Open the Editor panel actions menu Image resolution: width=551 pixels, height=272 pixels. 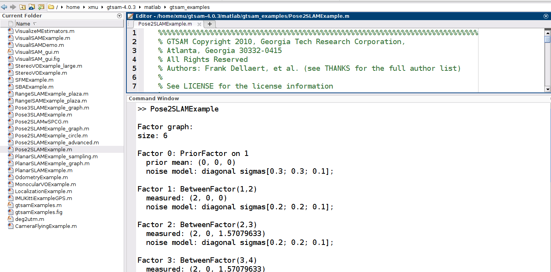pyautogui.click(x=546, y=16)
